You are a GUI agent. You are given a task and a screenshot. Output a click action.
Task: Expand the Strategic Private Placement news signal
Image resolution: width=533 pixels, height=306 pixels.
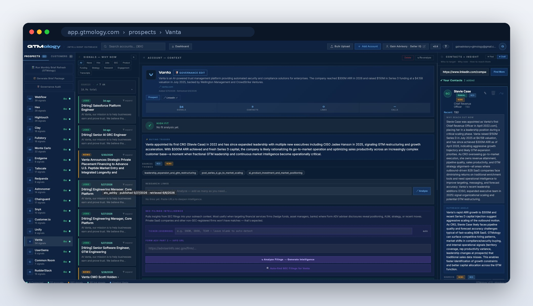click(x=128, y=155)
